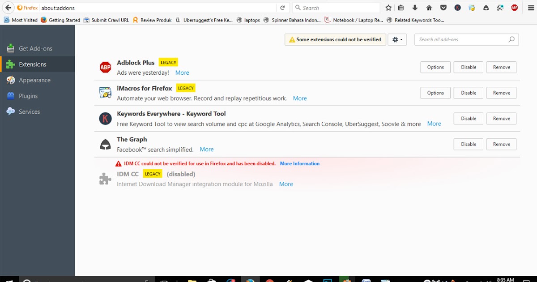Disable Keywords Everywhere extension
Viewport: 537px width, 282px height.
pos(469,119)
